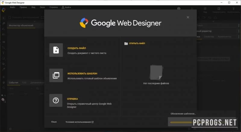Click the Google Web Designer logo in toolbar
The image size is (241, 132).
[3, 10]
